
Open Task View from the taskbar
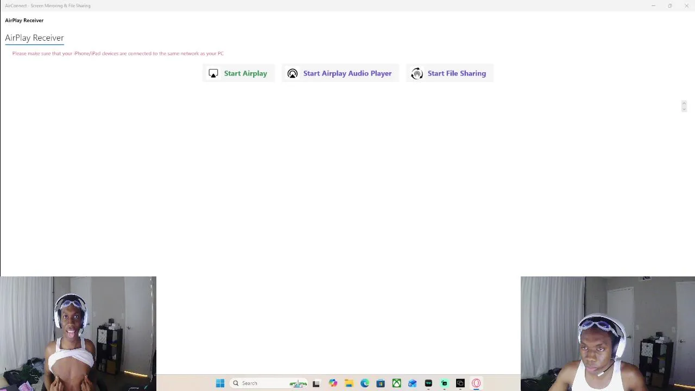tap(316, 383)
